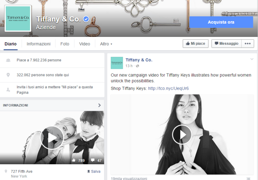Click the Salva bookmark link
258x180 pixels.
pos(94,171)
